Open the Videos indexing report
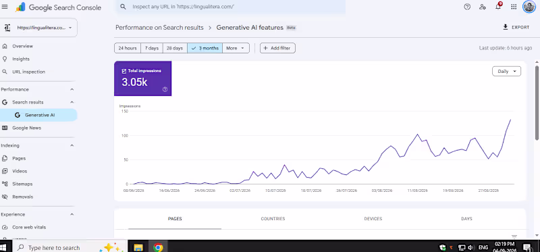 click(x=20, y=171)
